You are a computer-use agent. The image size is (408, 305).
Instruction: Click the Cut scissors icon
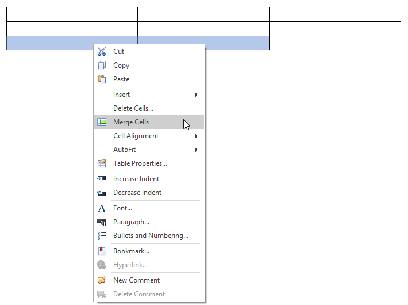click(x=102, y=52)
